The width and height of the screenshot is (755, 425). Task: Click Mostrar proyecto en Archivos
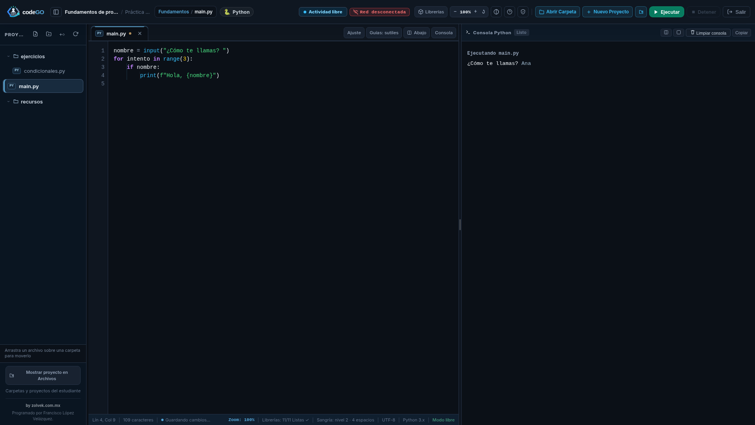(43, 375)
